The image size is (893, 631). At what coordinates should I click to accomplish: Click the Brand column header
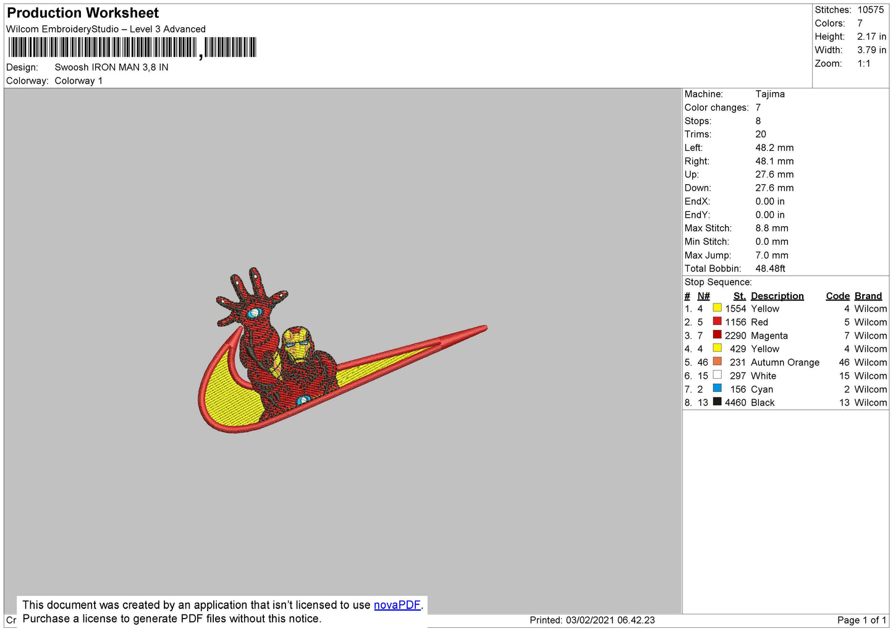[x=868, y=296]
